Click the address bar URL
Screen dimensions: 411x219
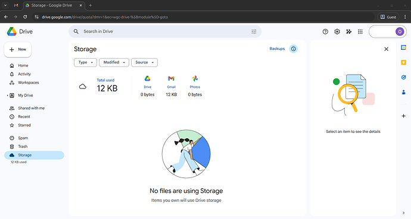point(105,17)
